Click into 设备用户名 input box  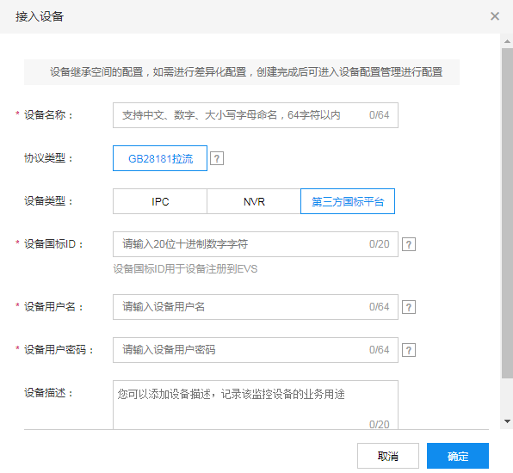256,307
